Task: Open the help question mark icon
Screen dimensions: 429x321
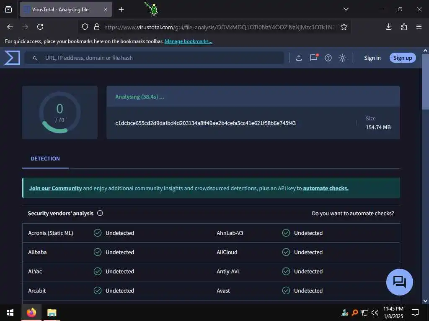Action: coord(328,58)
